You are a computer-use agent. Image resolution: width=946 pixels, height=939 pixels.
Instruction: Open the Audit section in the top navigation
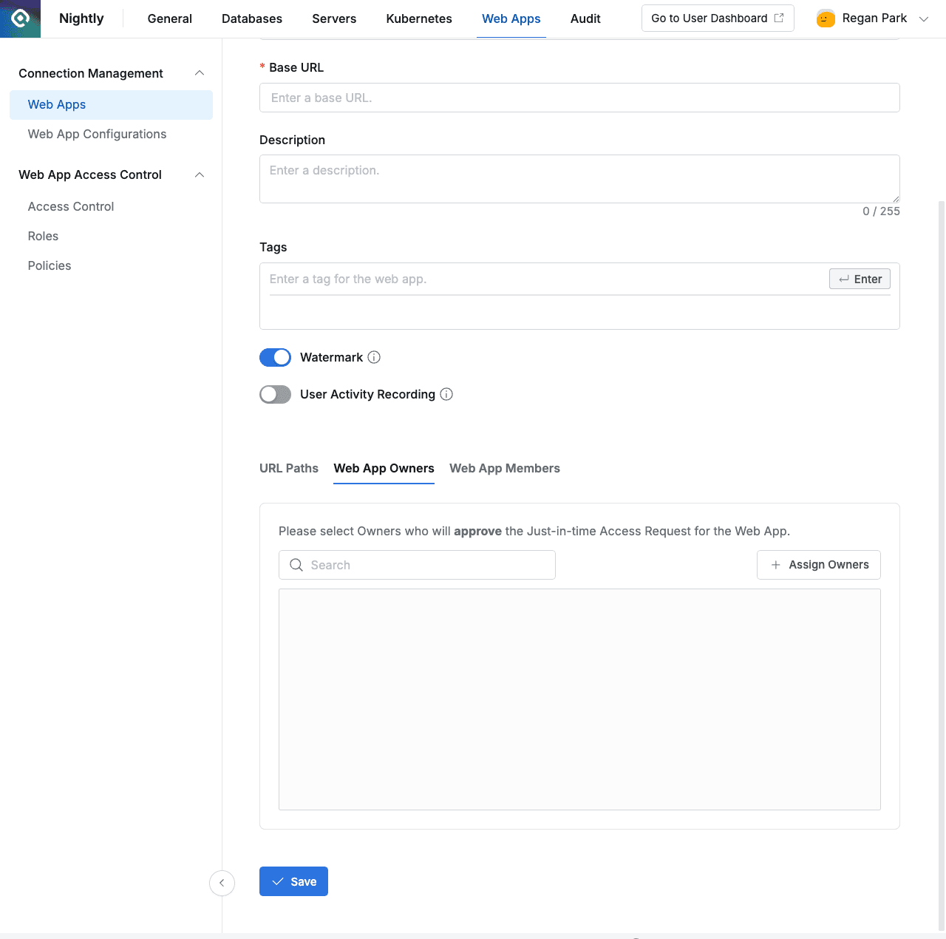(x=585, y=18)
